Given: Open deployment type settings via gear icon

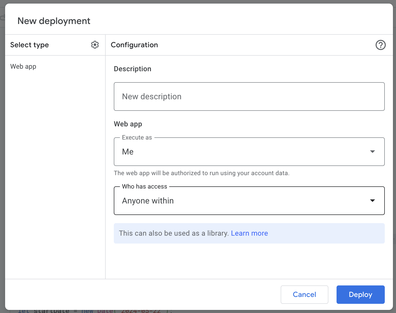Looking at the screenshot, I should coord(95,45).
